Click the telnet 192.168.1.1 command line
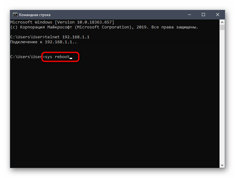 (50, 37)
